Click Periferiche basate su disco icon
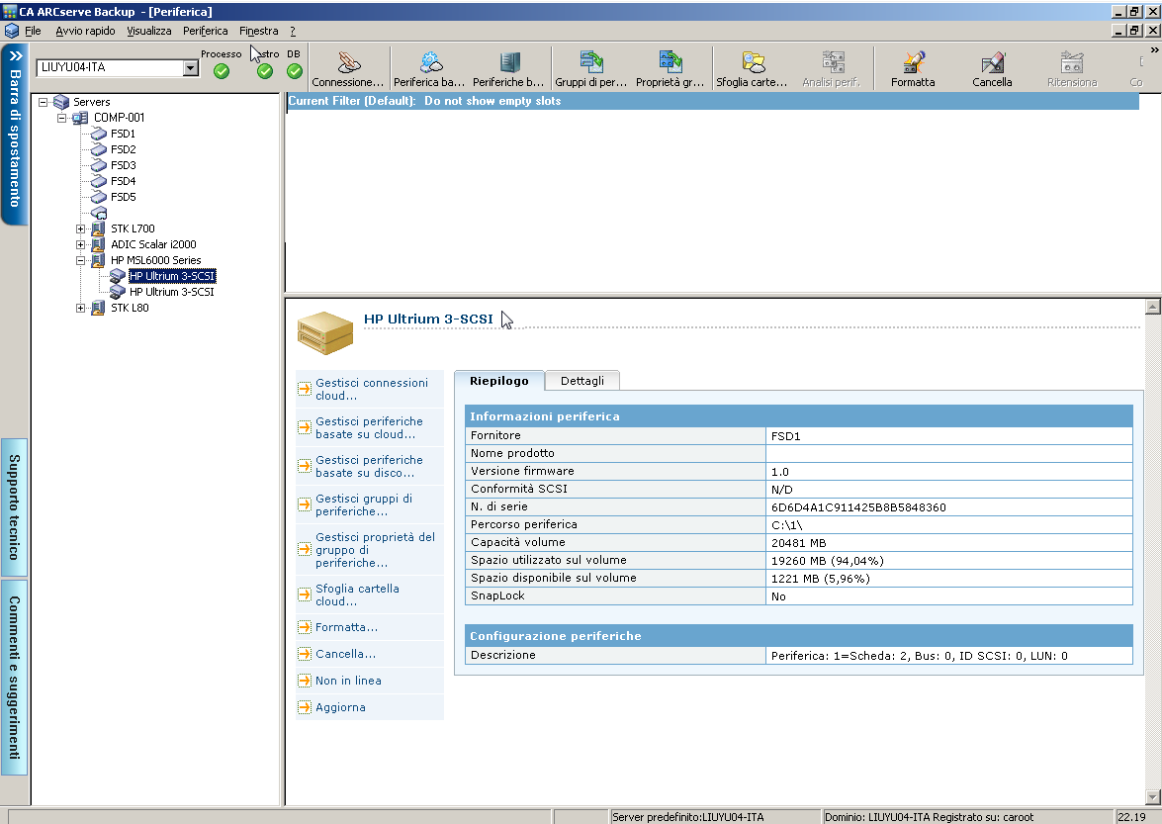The width and height of the screenshot is (1162, 824). 508,64
